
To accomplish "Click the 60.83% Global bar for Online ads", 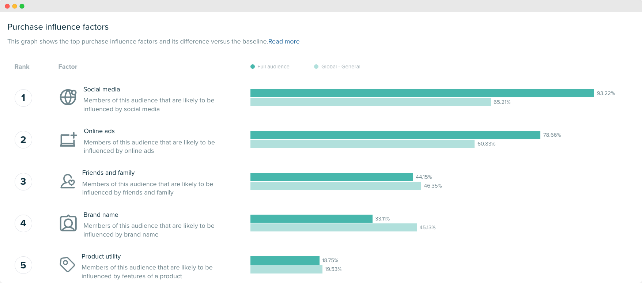I will [362, 144].
